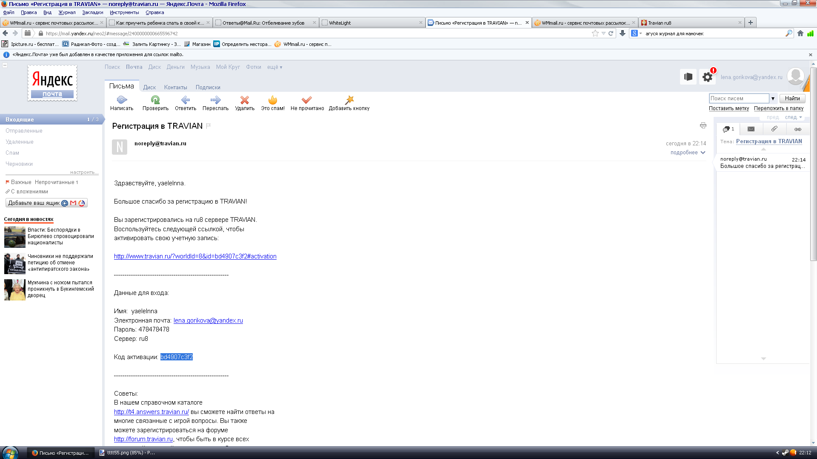Viewport: 817px width, 459px height.
Task: Click the Поиск писем search field
Action: tap(739, 99)
